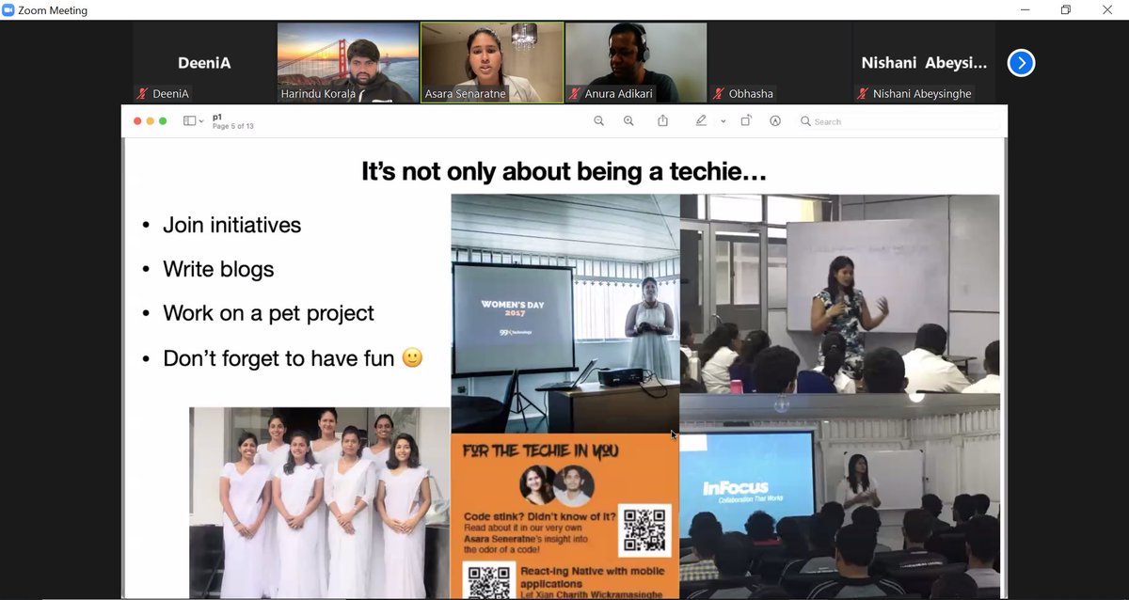Rotate the page using the Rotate icon
This screenshot has width=1129, height=600.
(745, 120)
